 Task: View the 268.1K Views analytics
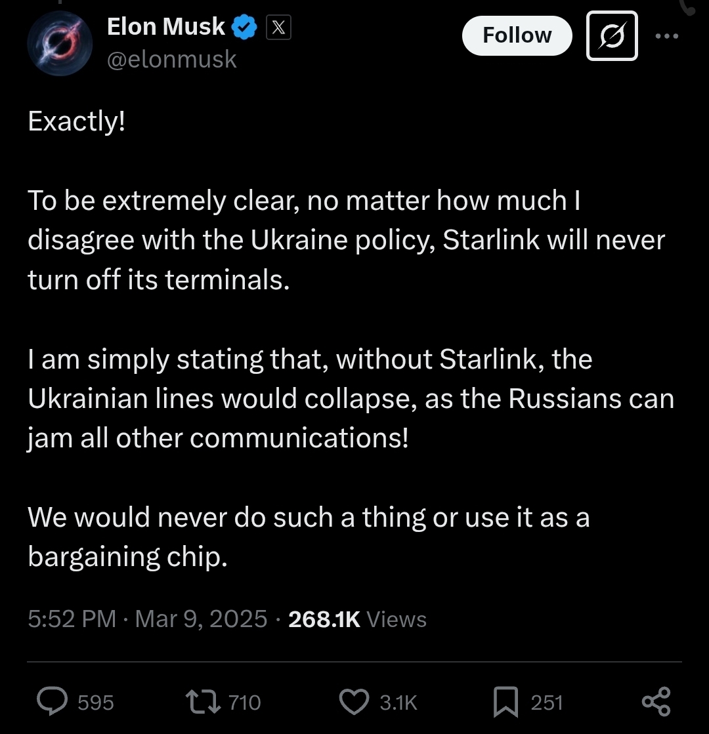click(358, 619)
